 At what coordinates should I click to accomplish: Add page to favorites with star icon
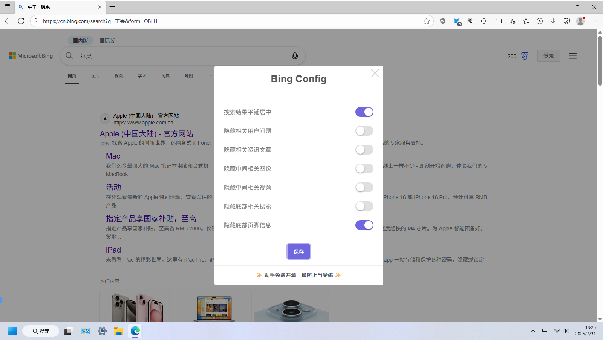pyautogui.click(x=426, y=21)
